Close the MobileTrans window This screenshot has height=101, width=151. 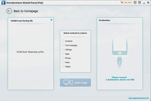click(148, 2)
